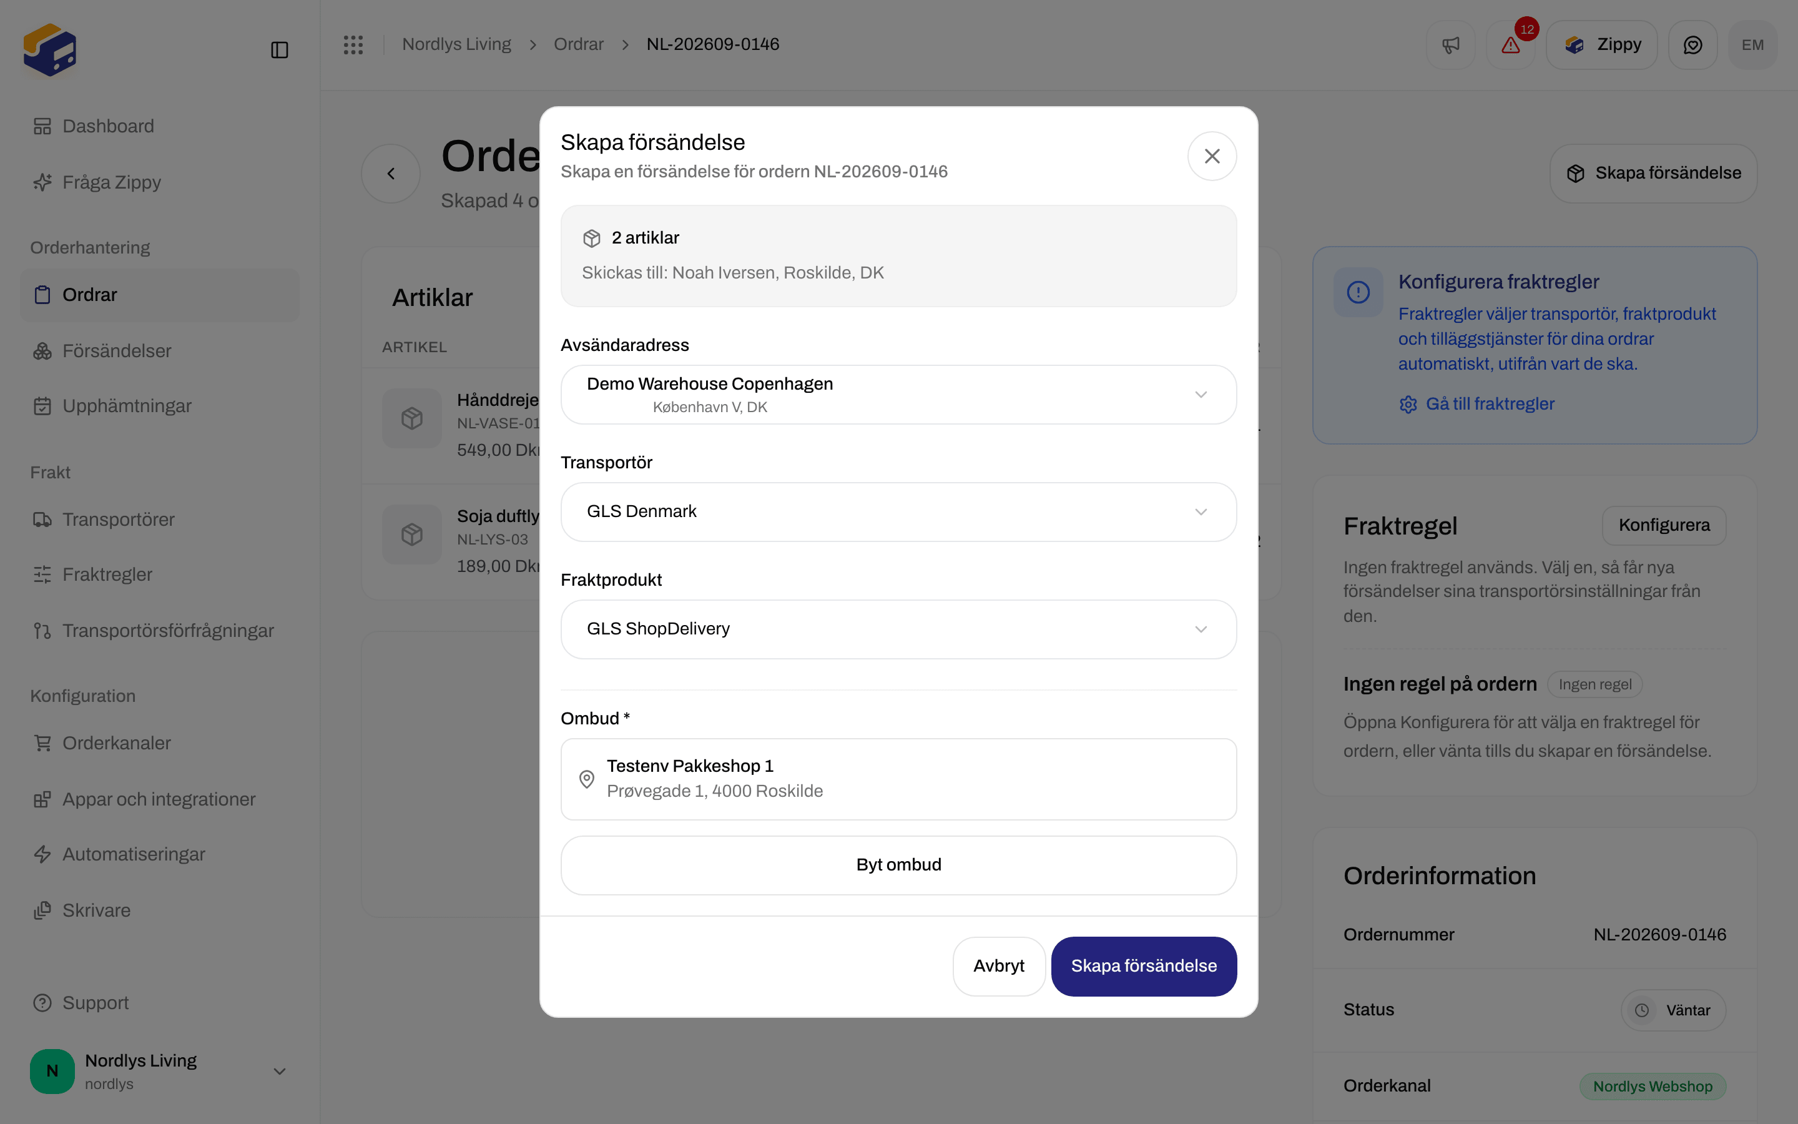
Task: Open the announcements megaphone icon
Action: pos(1450,44)
